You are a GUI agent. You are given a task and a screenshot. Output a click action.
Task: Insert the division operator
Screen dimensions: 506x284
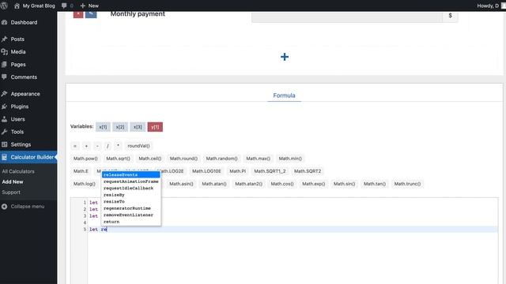(108, 146)
